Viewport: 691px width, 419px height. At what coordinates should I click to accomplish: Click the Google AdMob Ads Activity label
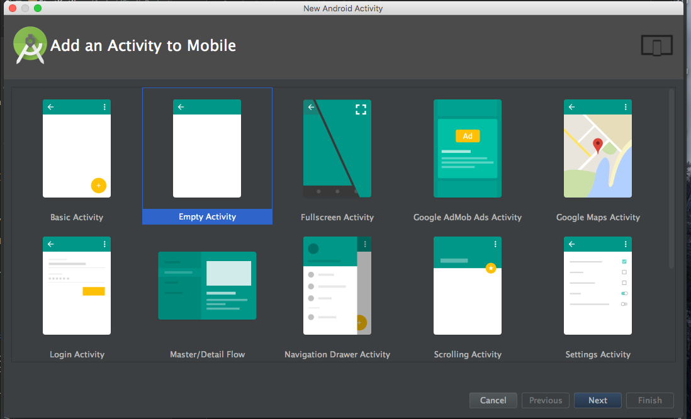[468, 217]
